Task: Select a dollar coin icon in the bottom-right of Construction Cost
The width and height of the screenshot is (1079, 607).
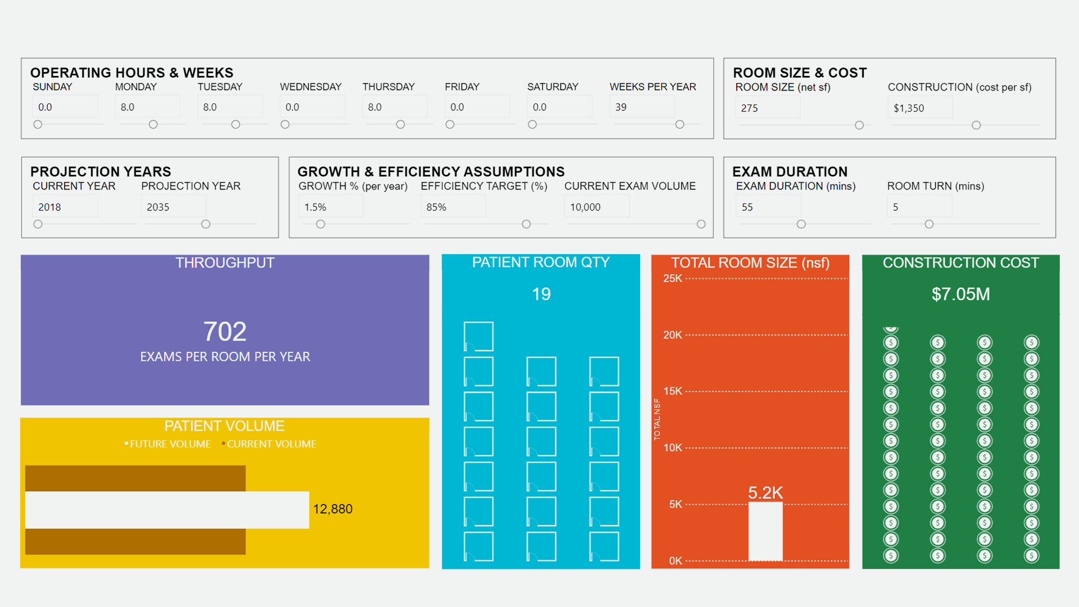Action: click(x=1031, y=555)
